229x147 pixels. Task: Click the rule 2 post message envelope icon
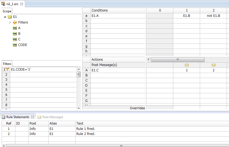[x=213, y=65]
